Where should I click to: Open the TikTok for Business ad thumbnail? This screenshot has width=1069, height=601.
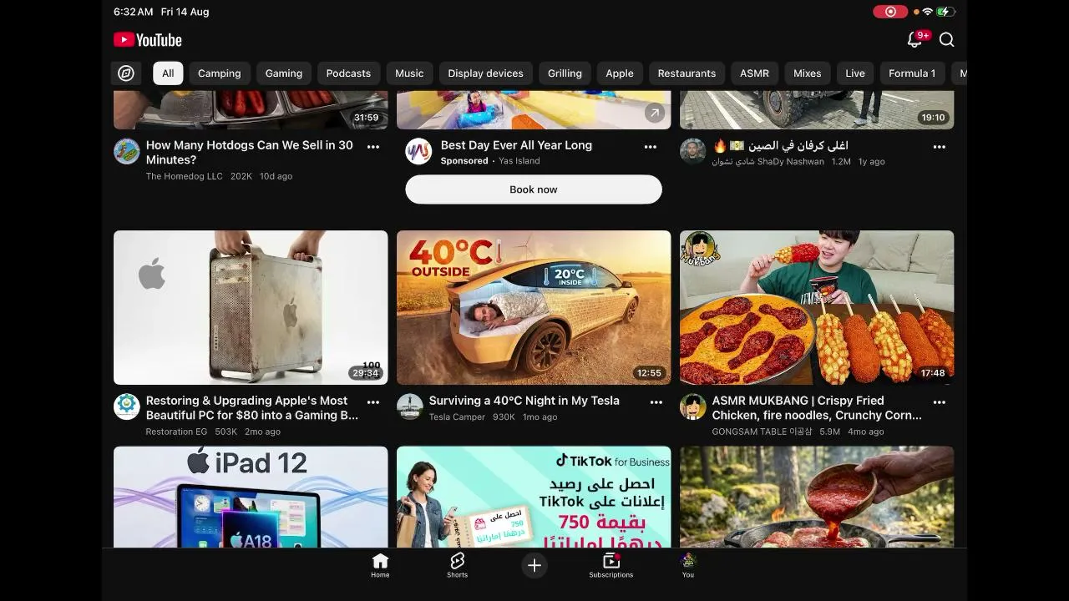tap(534, 497)
